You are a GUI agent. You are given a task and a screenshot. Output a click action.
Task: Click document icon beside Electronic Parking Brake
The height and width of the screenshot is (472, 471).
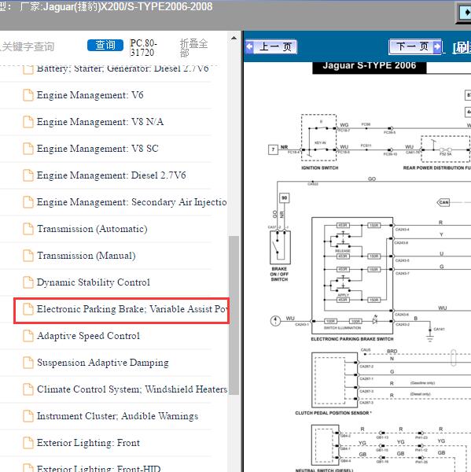point(28,309)
